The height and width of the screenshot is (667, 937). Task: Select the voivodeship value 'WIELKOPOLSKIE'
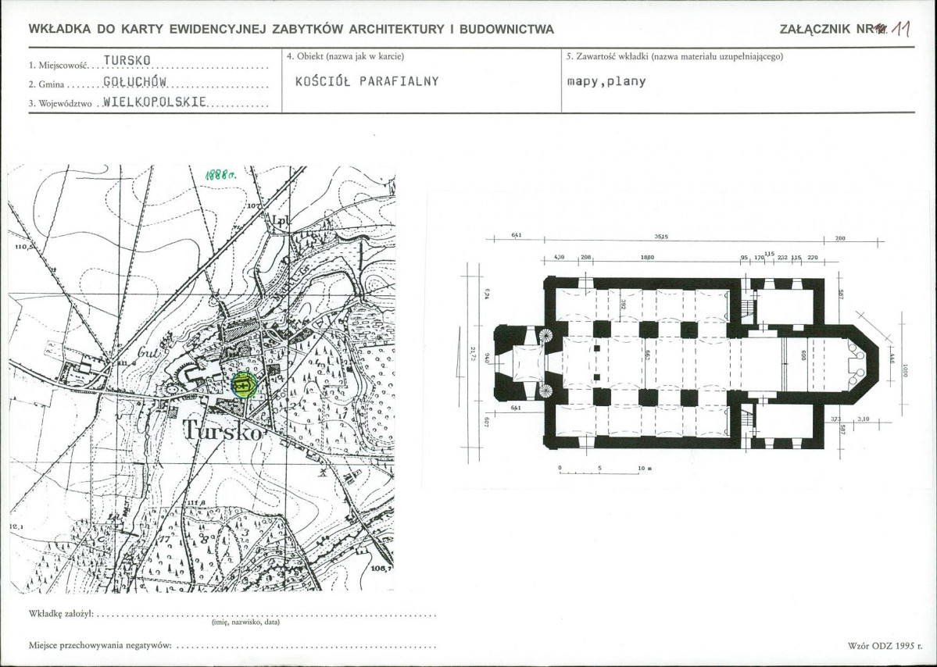pyautogui.click(x=155, y=102)
